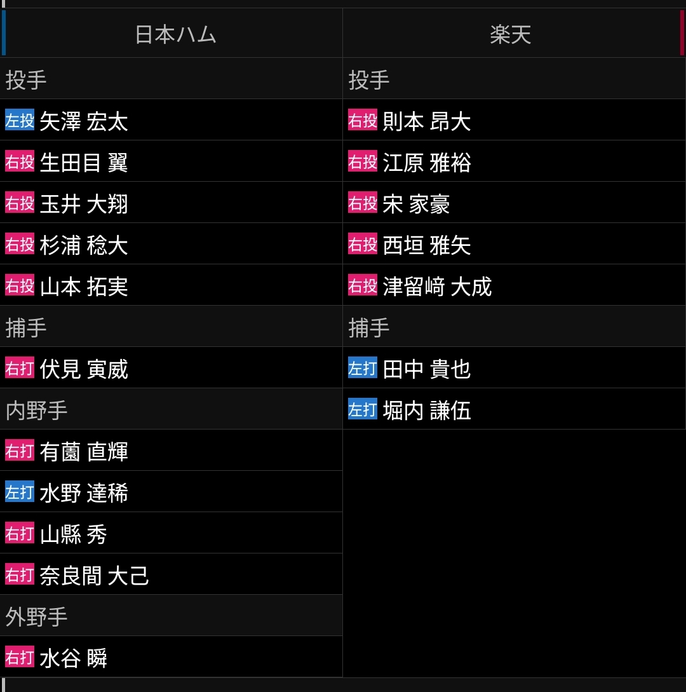
Task: Click the 右打 badge beside 水谷 瞬
Action: coord(20,657)
